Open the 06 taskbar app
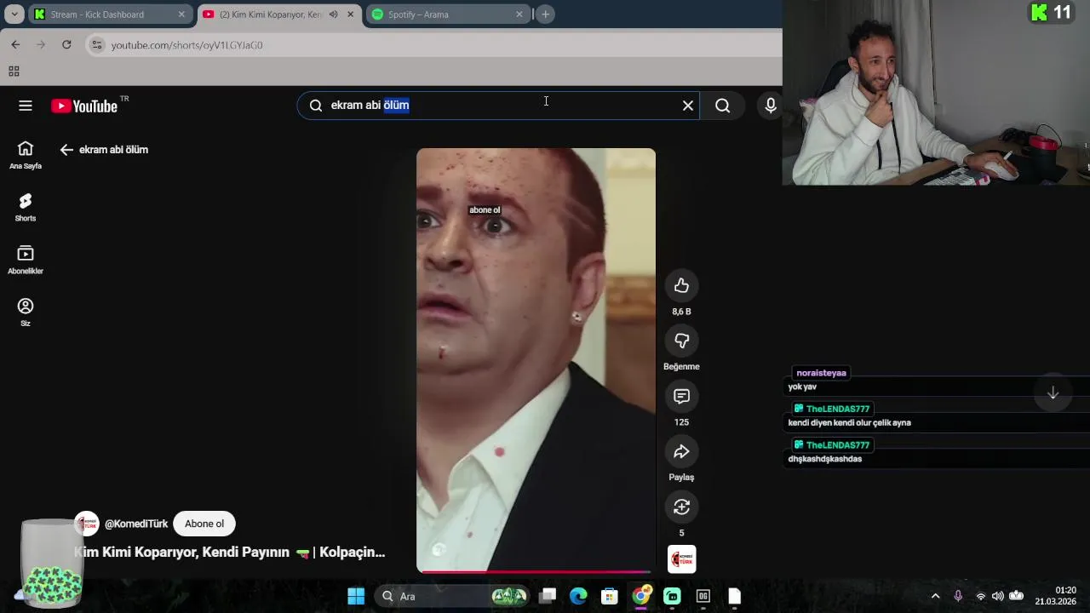This screenshot has height=613, width=1090. coord(703,596)
